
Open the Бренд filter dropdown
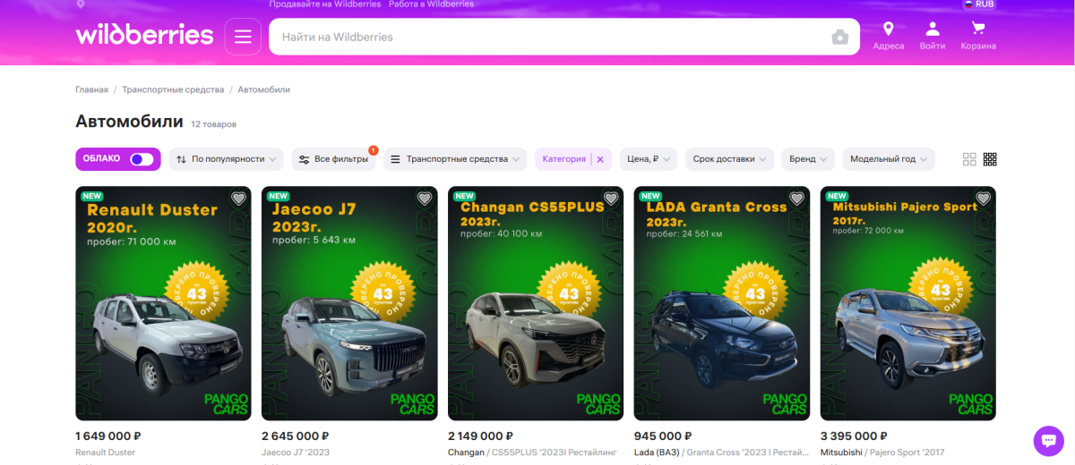[808, 159]
